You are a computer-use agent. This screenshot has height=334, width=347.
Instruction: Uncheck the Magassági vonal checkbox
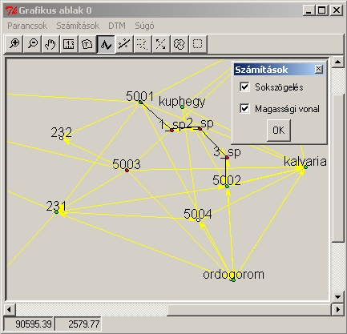click(244, 108)
